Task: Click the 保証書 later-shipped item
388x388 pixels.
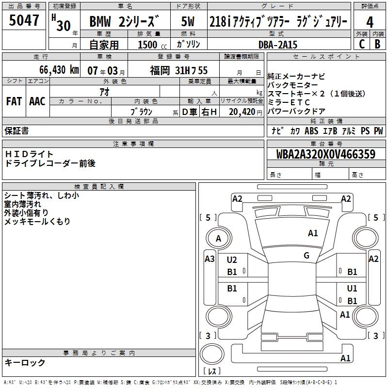Action: (16, 131)
